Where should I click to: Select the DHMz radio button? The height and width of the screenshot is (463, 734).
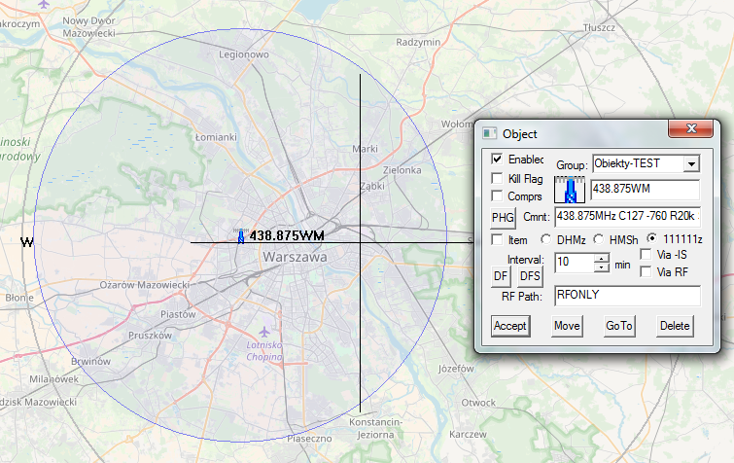[546, 240]
